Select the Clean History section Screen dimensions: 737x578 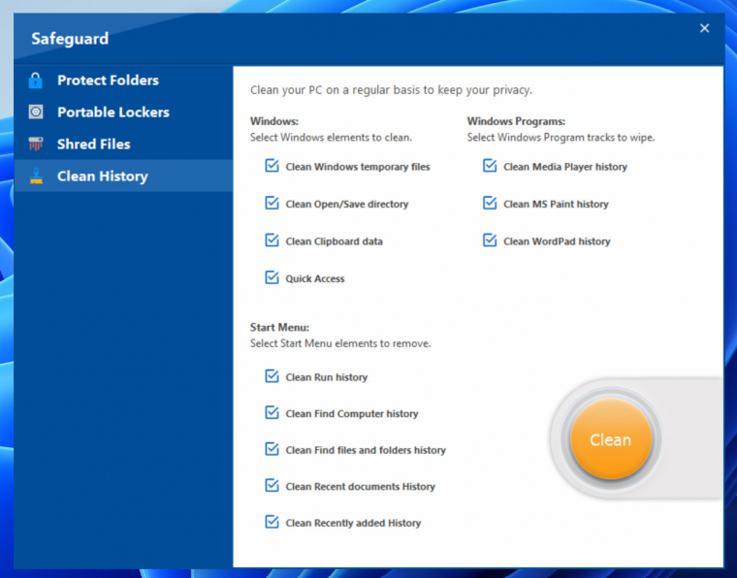click(x=123, y=176)
